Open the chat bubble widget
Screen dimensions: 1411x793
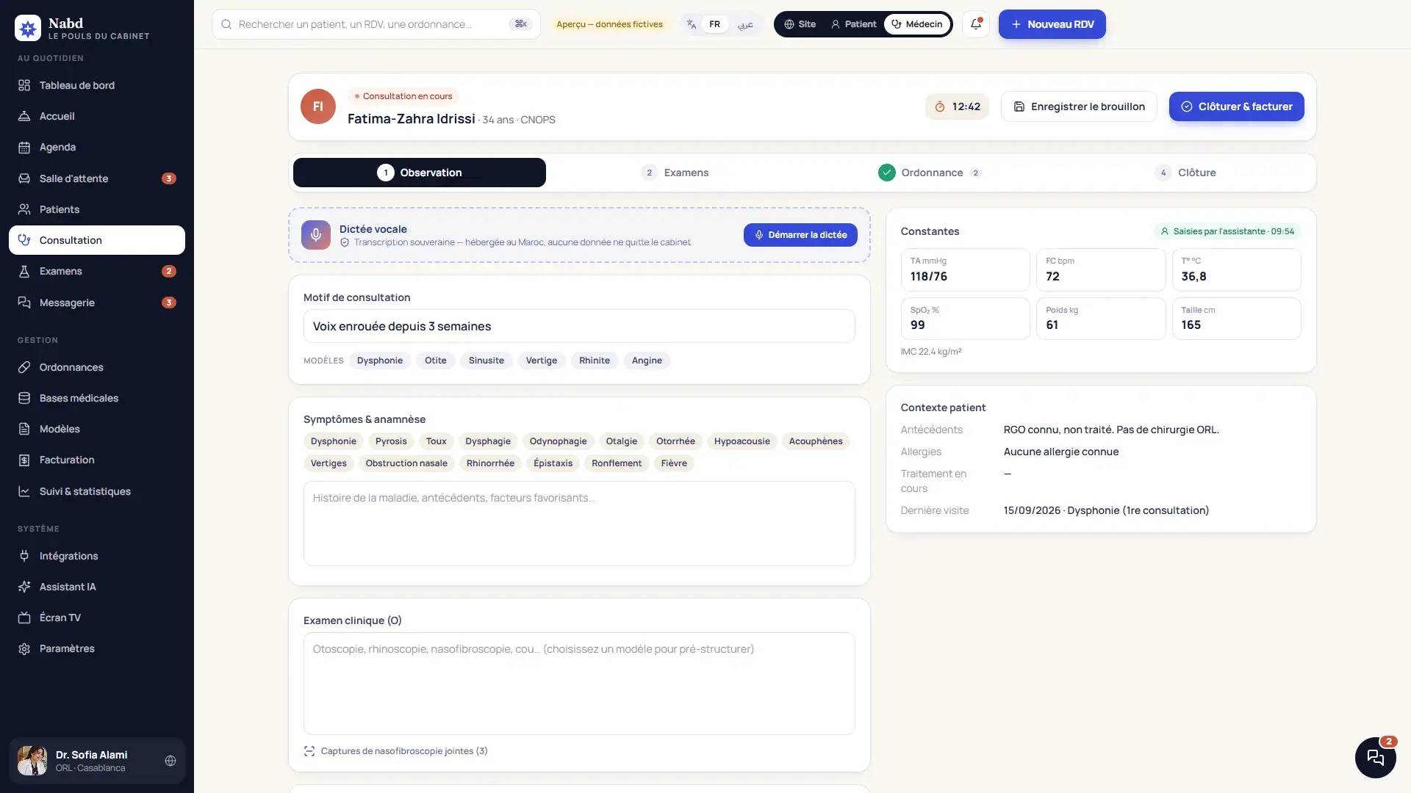point(1375,758)
